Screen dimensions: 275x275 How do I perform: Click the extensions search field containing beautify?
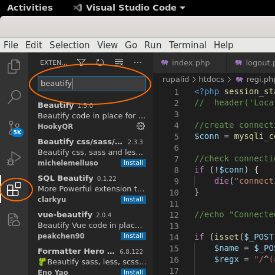(x=92, y=84)
